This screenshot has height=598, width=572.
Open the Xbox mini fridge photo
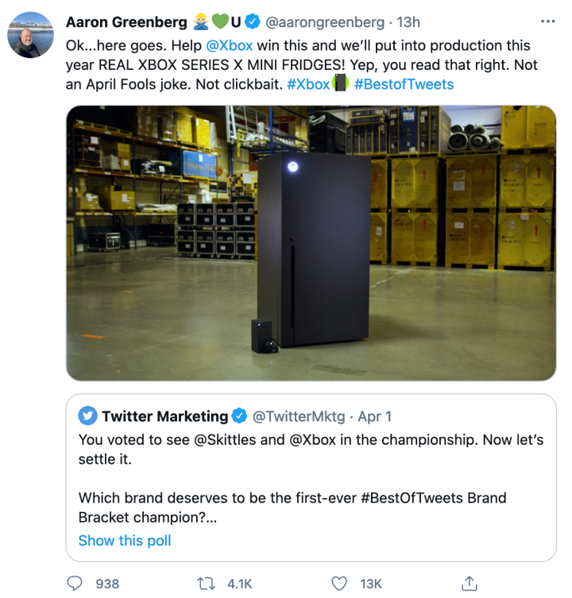(x=311, y=243)
